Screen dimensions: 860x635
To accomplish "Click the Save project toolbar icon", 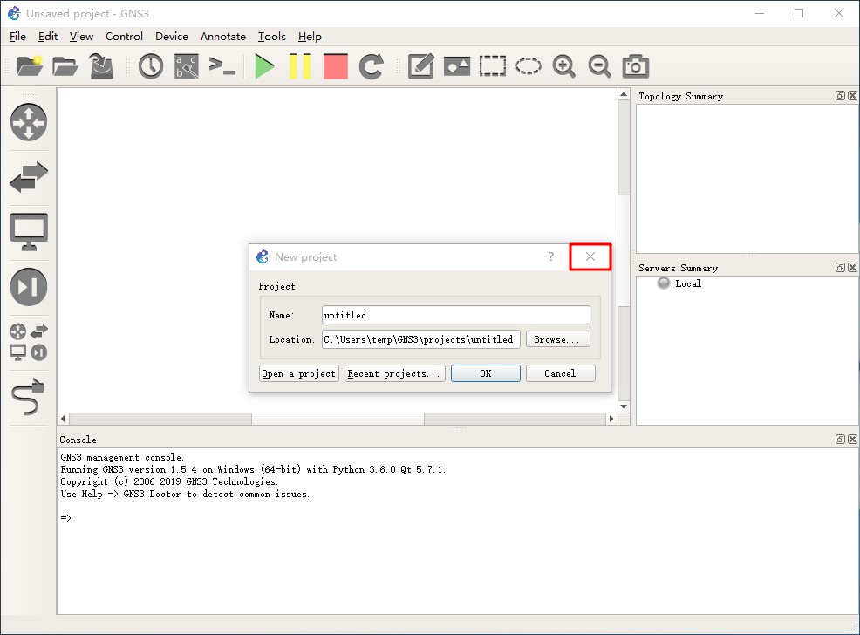I will pos(101,65).
